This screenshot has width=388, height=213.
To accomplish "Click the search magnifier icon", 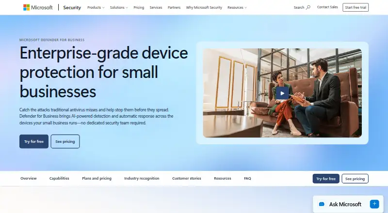I will tap(308, 7).
